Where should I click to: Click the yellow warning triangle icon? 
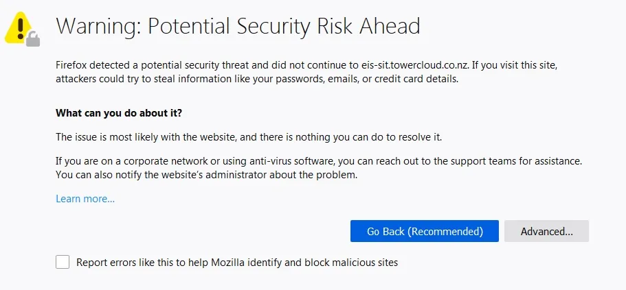coord(19,27)
